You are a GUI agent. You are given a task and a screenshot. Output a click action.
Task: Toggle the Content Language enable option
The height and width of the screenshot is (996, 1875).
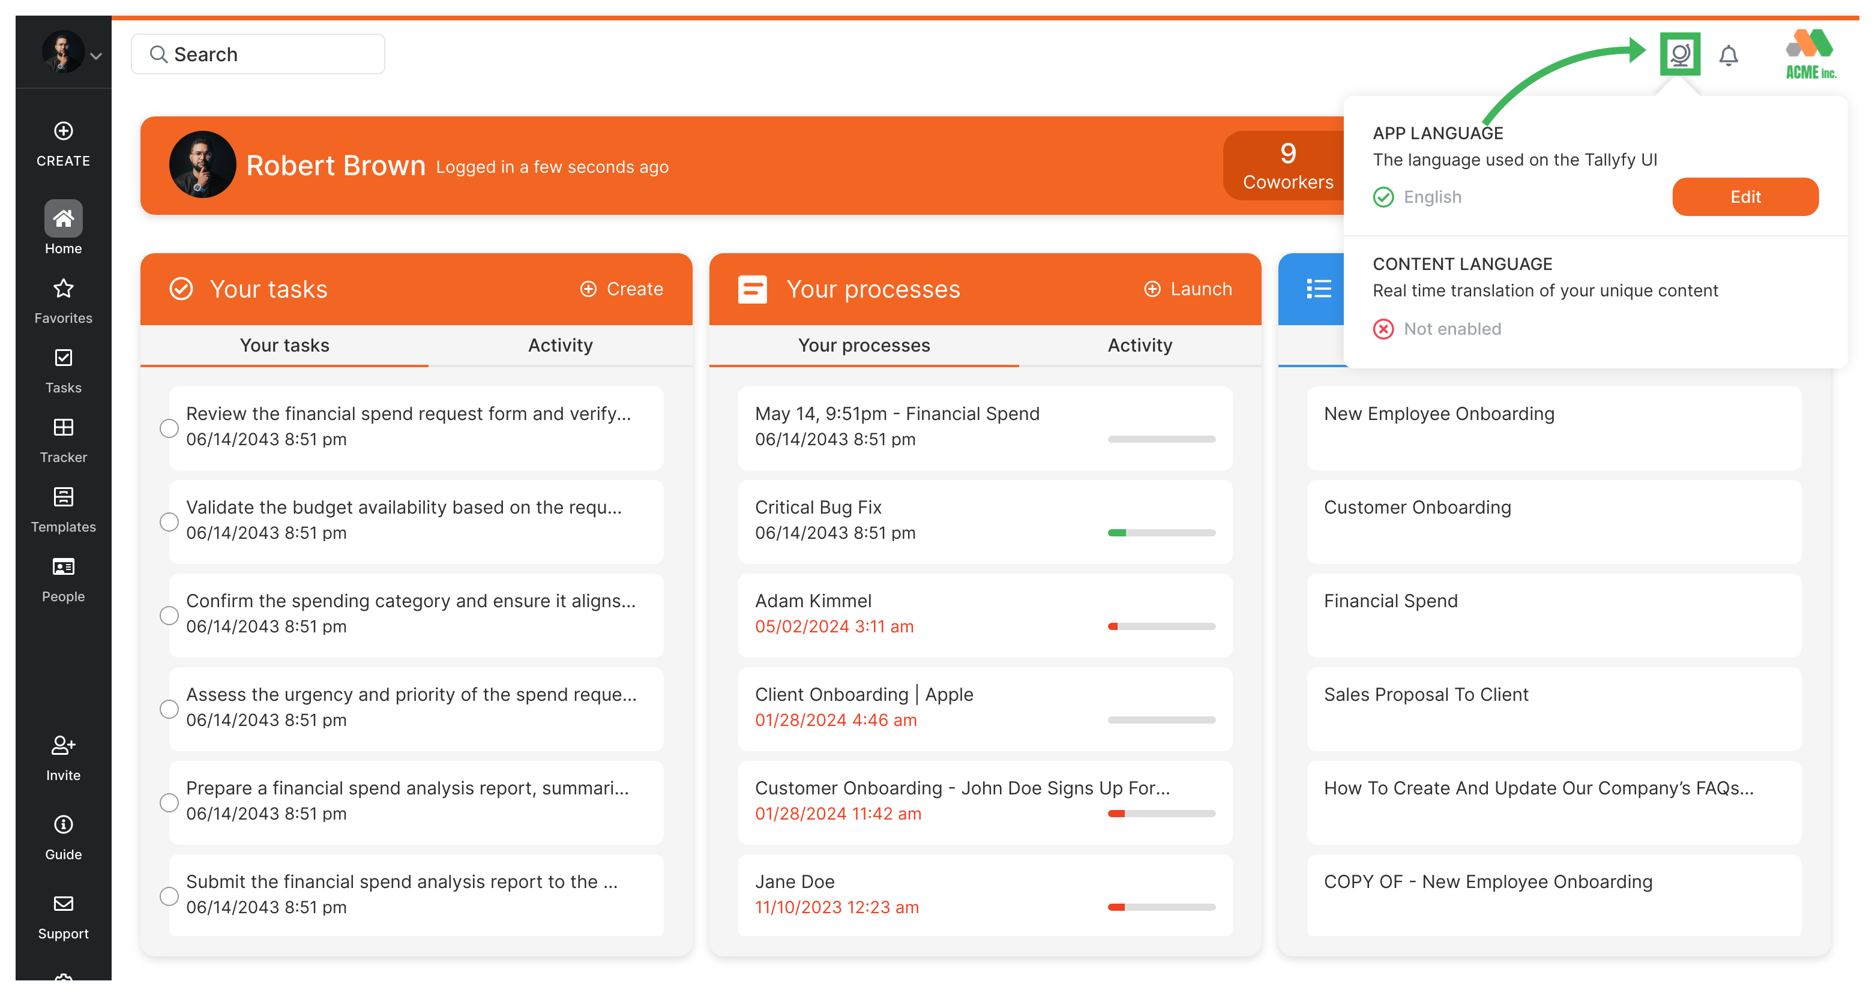click(1383, 329)
